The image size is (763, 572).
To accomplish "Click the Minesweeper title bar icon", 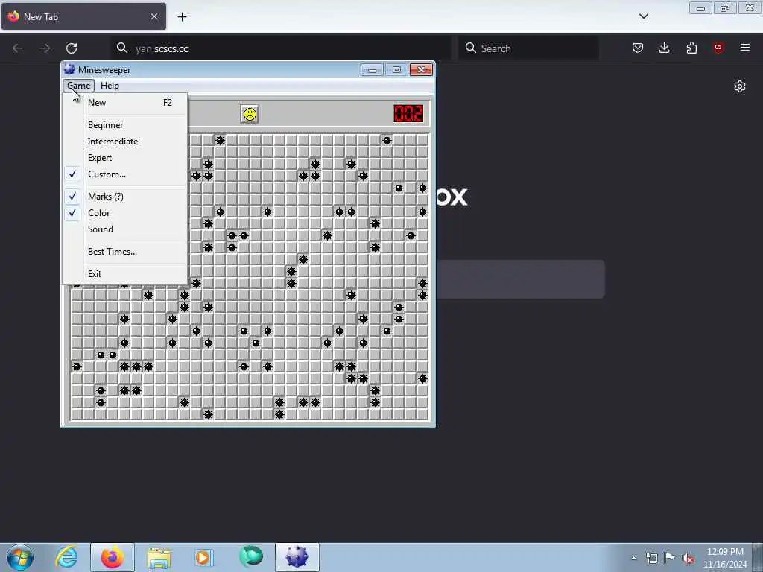I will pos(69,69).
